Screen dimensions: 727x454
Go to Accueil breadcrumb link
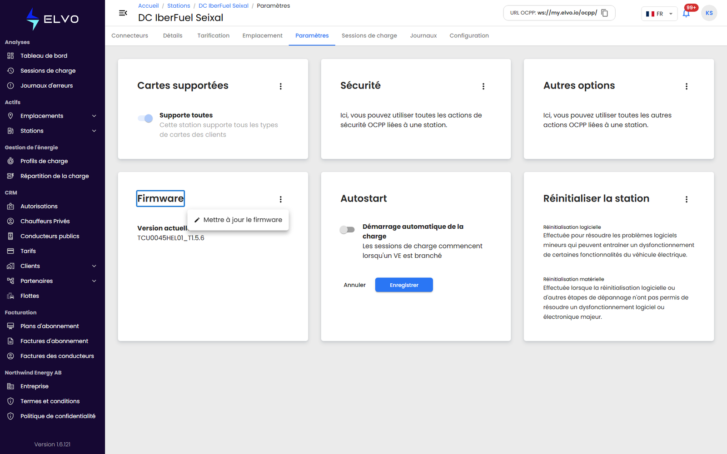click(149, 6)
